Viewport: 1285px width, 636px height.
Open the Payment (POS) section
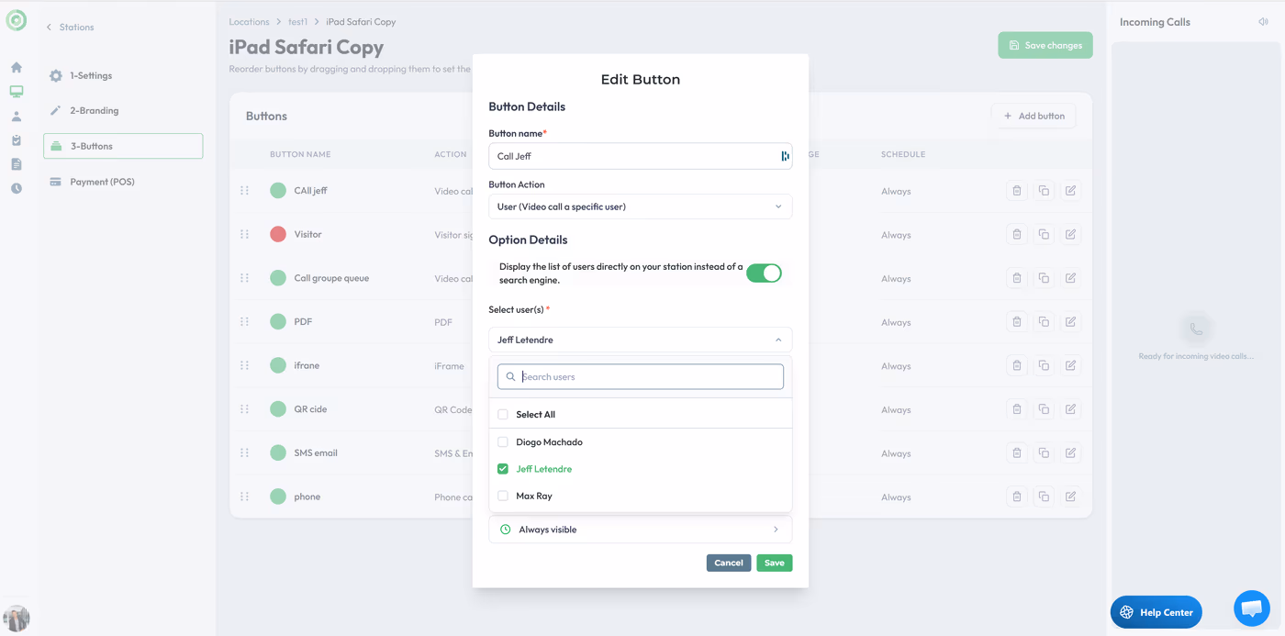[x=123, y=182]
